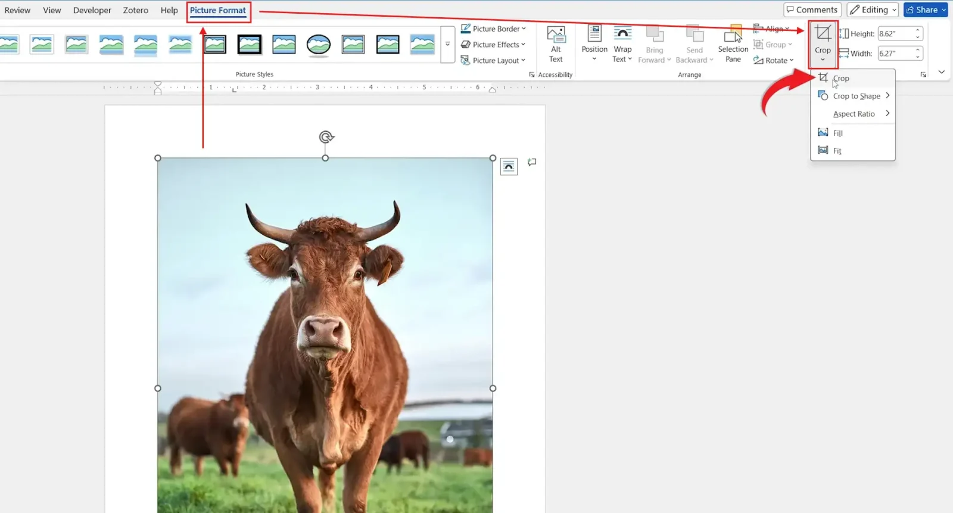Viewport: 953px width, 513px height.
Task: Open the Position options
Action: [594, 43]
